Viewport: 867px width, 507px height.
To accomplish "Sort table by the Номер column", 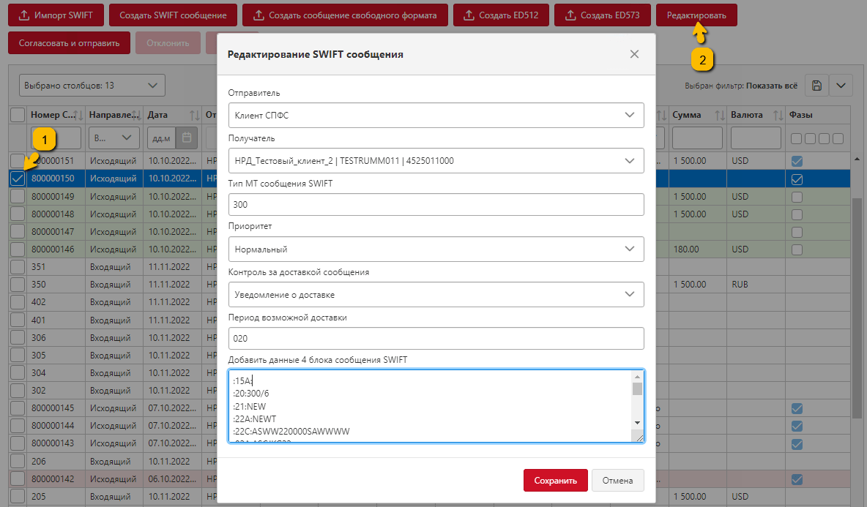I will [x=78, y=115].
